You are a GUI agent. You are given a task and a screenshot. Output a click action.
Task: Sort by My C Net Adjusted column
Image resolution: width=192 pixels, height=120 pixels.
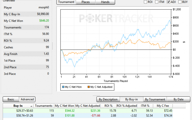pyautogui.click(x=88, y=106)
